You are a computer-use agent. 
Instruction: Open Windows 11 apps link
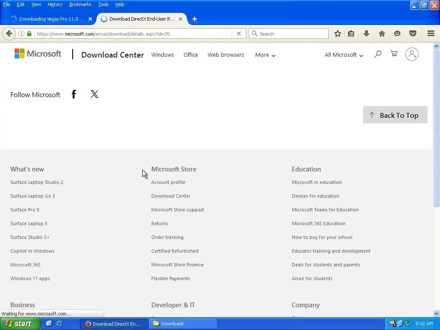tap(30, 278)
